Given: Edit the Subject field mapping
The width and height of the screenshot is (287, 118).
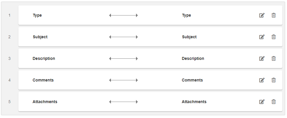Looking at the screenshot, I should [x=262, y=37].
